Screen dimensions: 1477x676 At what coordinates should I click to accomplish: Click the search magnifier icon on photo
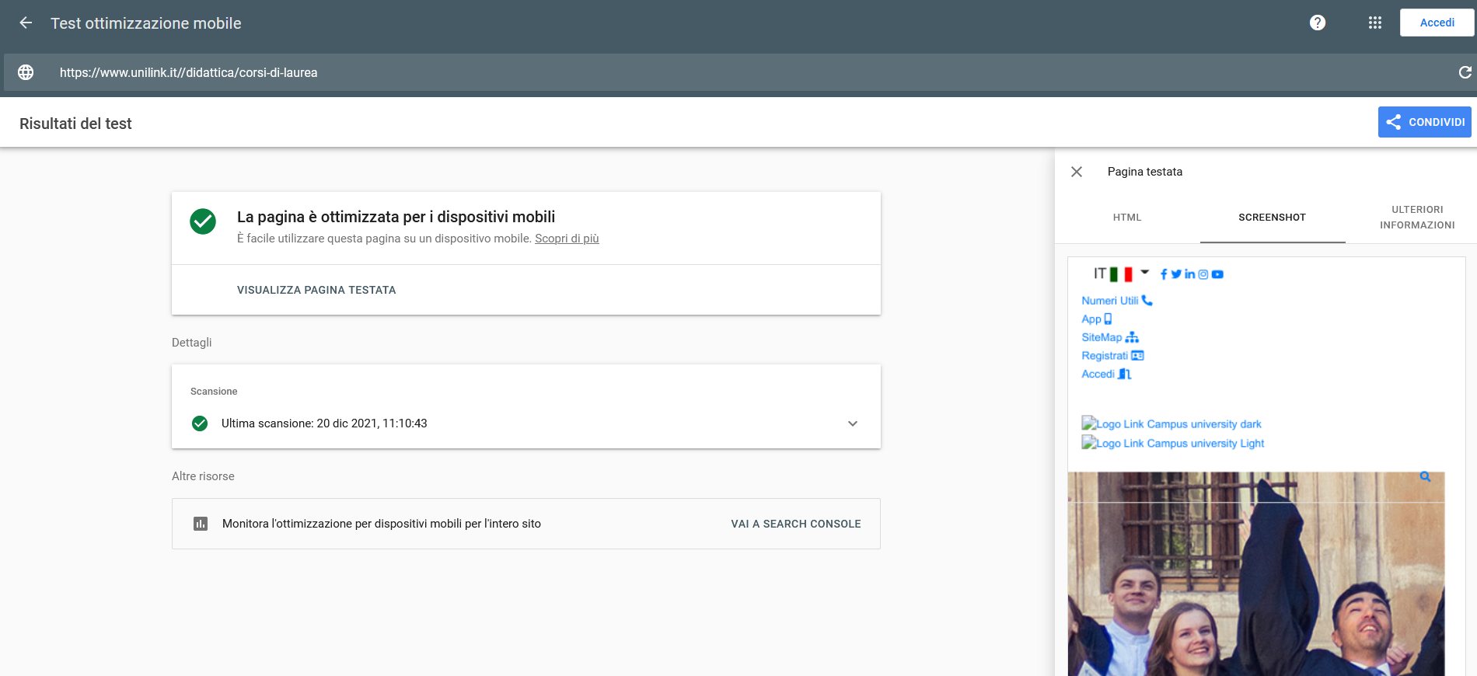tap(1425, 477)
